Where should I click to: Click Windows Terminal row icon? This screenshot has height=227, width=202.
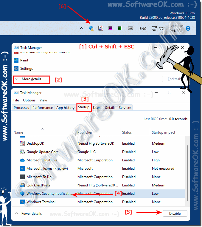coord(22,202)
